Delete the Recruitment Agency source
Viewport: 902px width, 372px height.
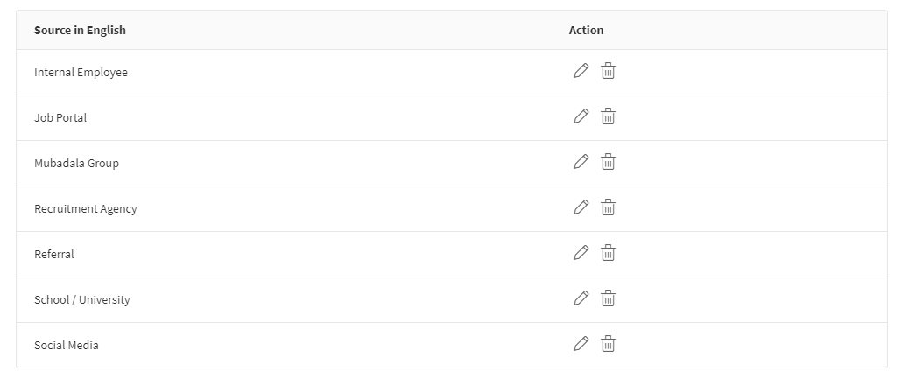tap(608, 207)
